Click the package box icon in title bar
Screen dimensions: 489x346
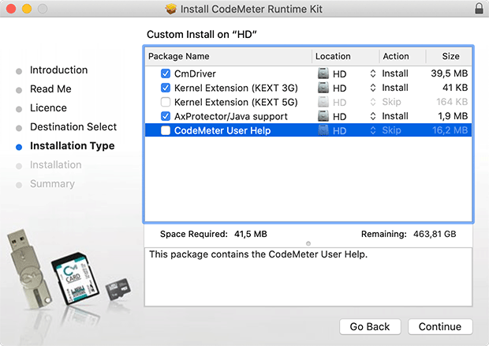pyautogui.click(x=171, y=9)
